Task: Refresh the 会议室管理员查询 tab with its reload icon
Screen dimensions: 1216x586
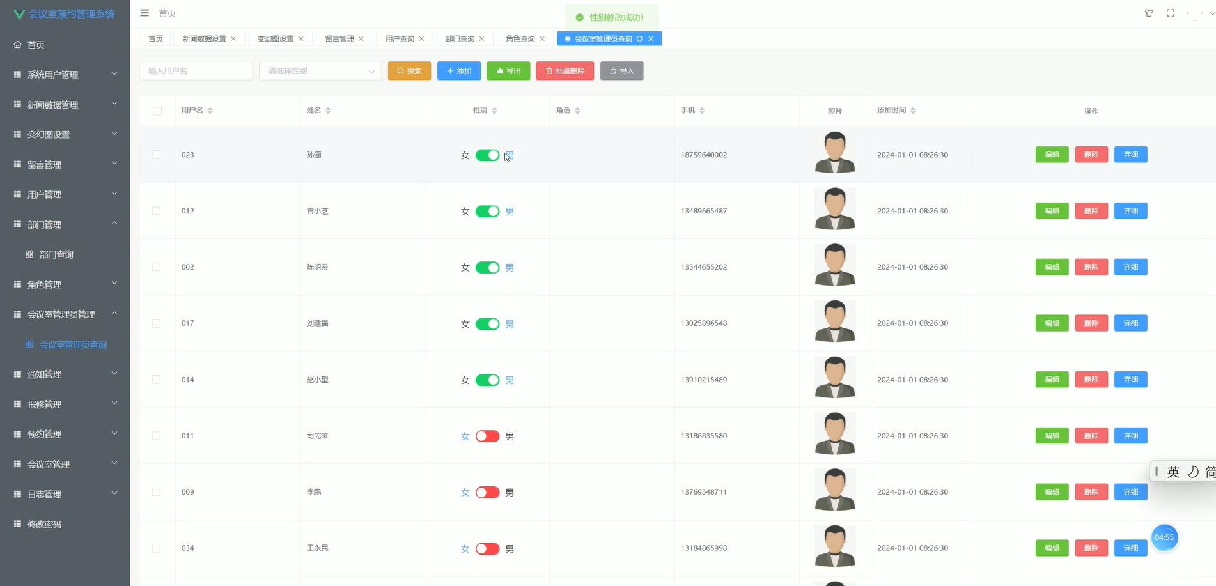Action: click(639, 38)
